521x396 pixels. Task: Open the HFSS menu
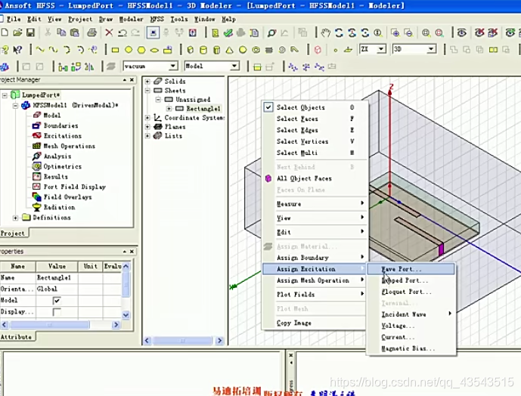157,19
